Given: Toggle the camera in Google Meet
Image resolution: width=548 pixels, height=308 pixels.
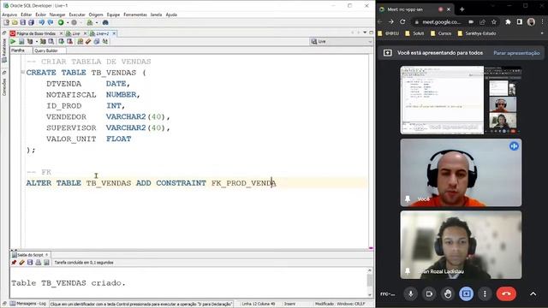Looking at the screenshot, I should [x=429, y=294].
